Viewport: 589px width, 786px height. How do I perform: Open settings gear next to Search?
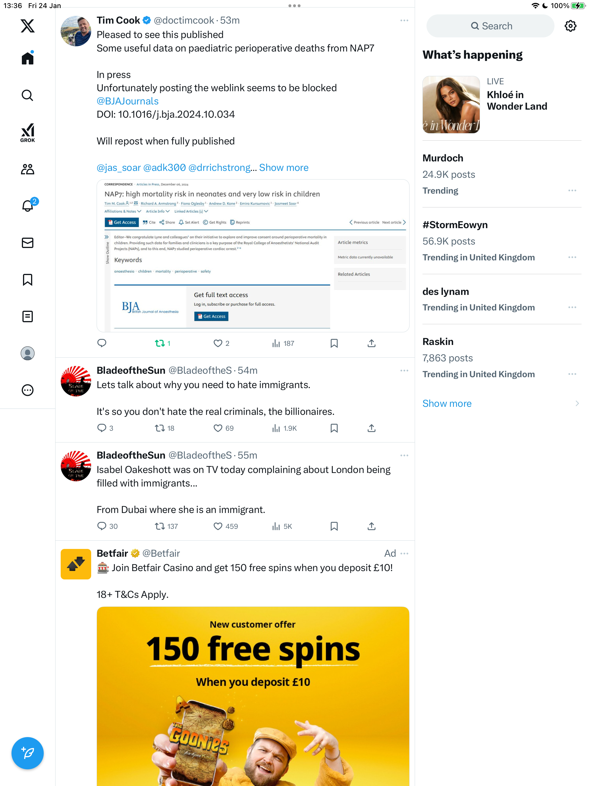point(570,26)
